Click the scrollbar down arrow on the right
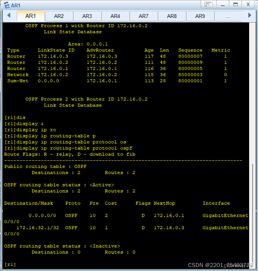Screen dimensions: 258x271 [x=254, y=267]
